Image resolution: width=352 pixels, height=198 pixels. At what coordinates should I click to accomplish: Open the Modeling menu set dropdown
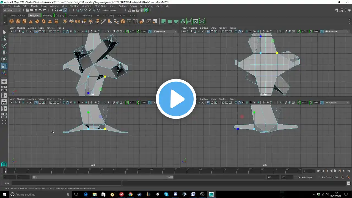click(x=12, y=10)
